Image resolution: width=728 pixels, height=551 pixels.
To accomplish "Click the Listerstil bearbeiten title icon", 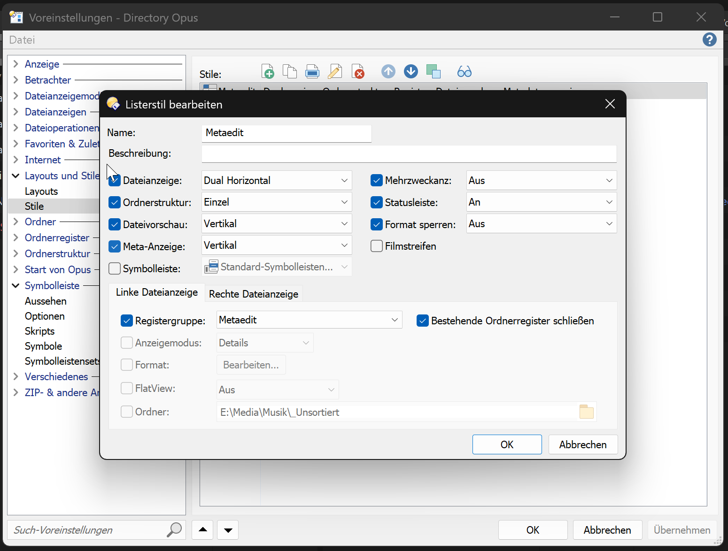I will (113, 104).
